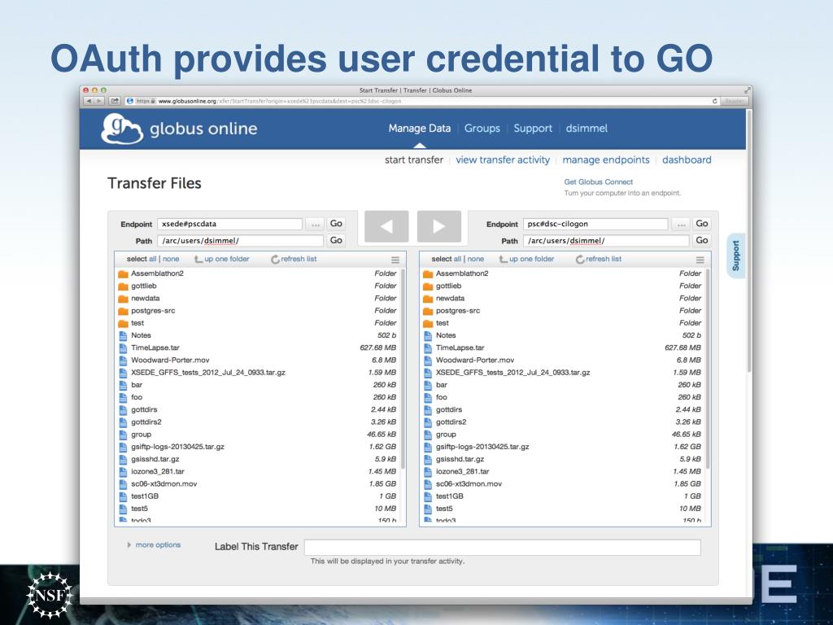
Task: Click the browser share icon
Action: pyautogui.click(x=114, y=101)
